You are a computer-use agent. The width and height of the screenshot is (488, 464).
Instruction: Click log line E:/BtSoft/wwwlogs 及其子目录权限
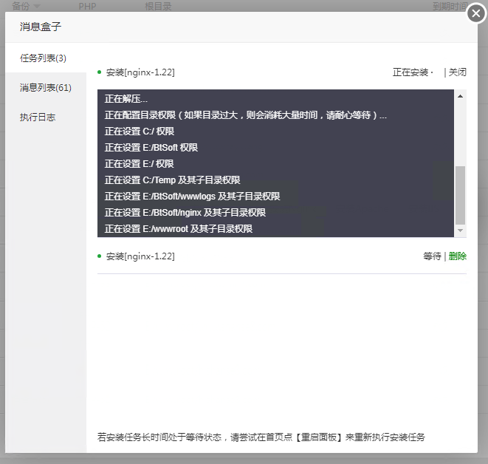coord(193,196)
